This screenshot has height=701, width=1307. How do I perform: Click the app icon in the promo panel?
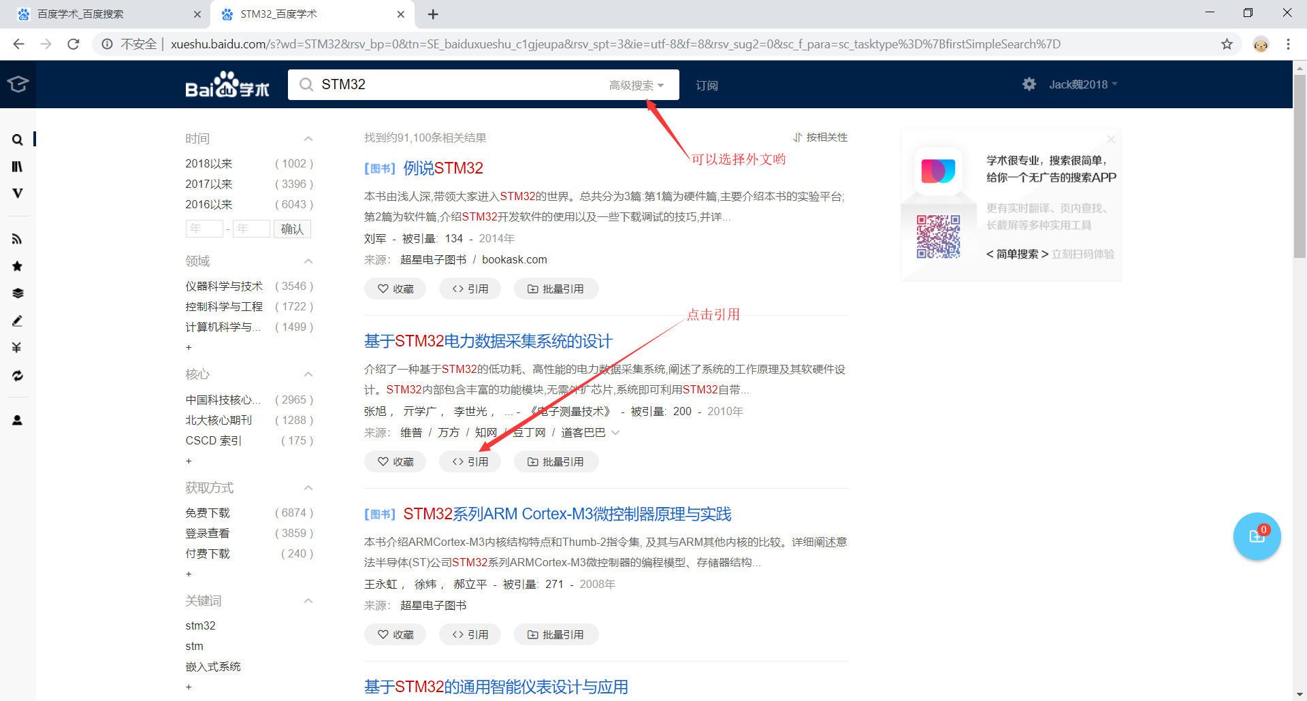click(x=938, y=171)
